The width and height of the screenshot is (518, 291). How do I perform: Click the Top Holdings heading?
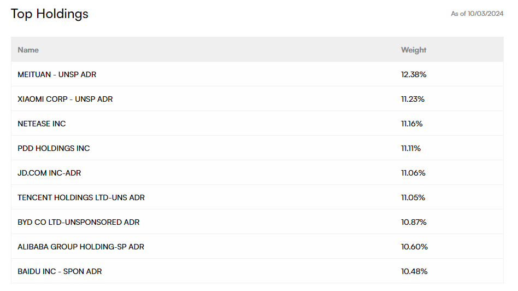(50, 14)
